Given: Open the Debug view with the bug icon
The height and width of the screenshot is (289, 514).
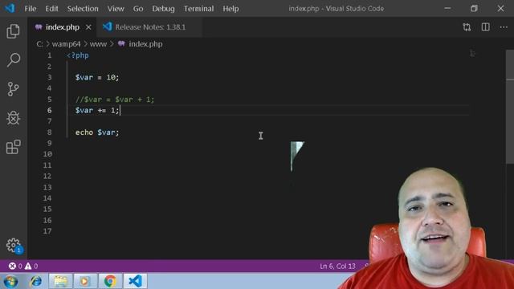Looking at the screenshot, I should coord(13,118).
